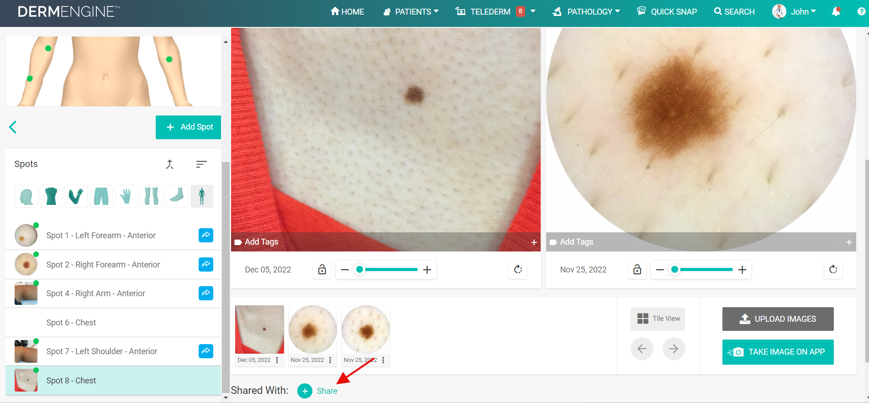Open options for Dec 05, 2022 thumbnail
This screenshot has height=403, width=869.
click(x=277, y=360)
